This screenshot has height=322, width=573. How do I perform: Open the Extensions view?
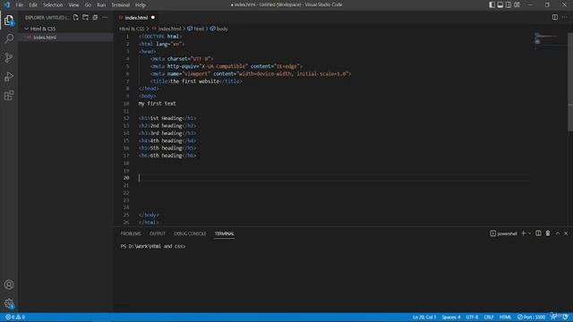coord(9,96)
